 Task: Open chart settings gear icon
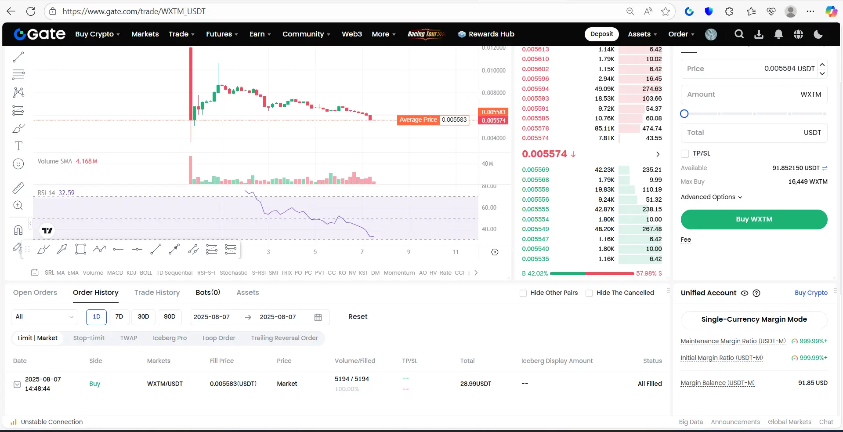pos(495,252)
